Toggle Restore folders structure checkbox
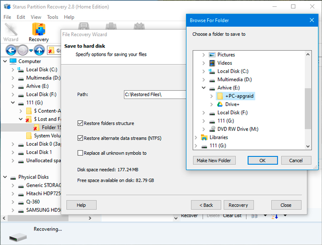 [x=80, y=123]
